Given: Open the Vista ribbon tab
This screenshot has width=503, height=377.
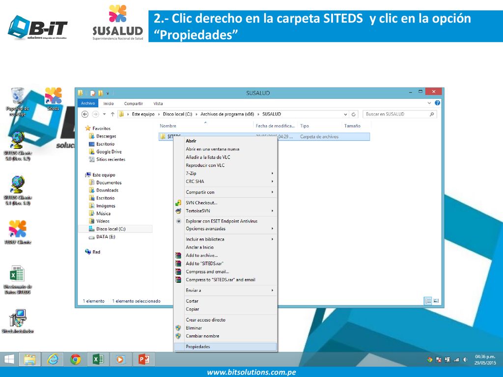Looking at the screenshot, I should click(158, 104).
